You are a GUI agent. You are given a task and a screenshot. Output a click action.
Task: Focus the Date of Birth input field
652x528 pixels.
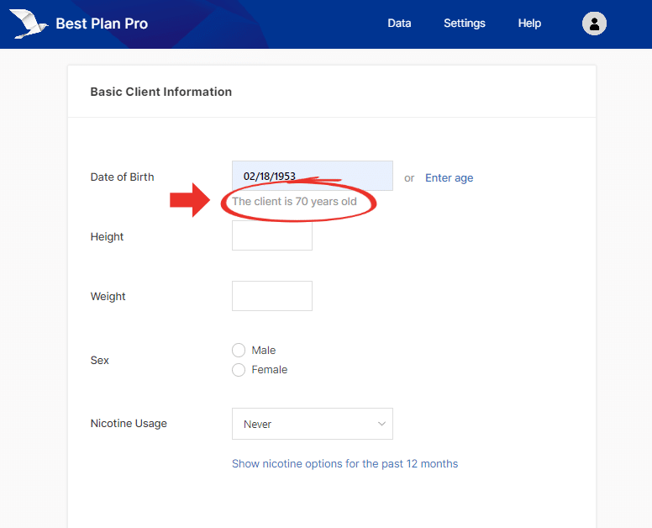pos(312,177)
